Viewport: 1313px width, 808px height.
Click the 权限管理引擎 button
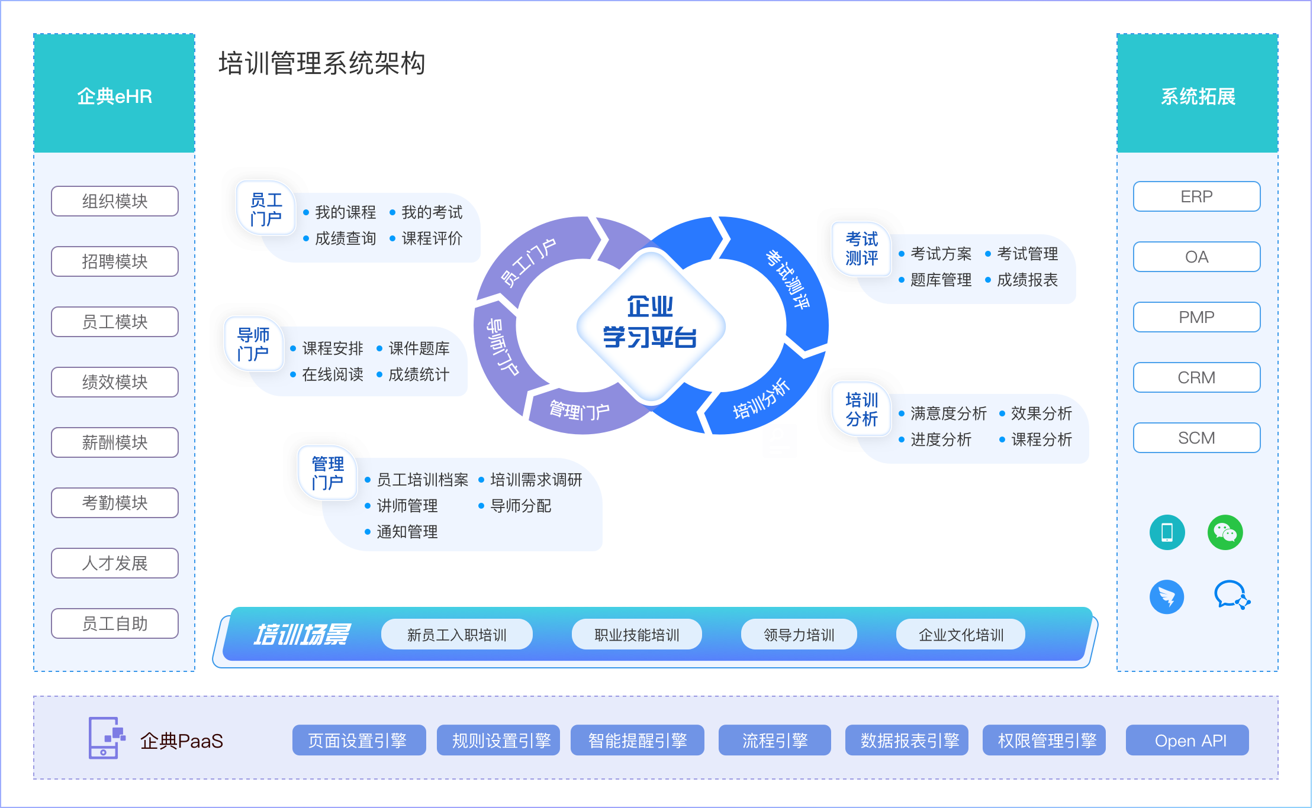point(1044,740)
